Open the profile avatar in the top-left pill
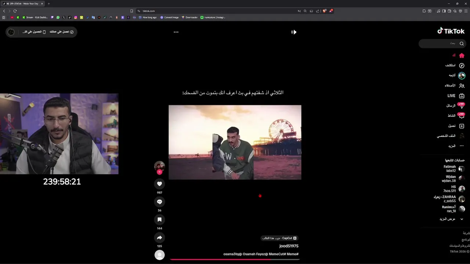Image resolution: width=470 pixels, height=264 pixels. 11,32
